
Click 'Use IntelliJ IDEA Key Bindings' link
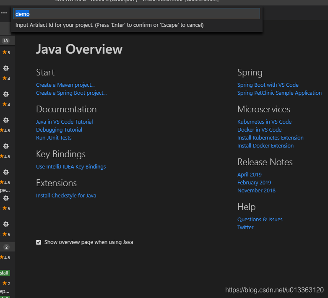tap(71, 167)
